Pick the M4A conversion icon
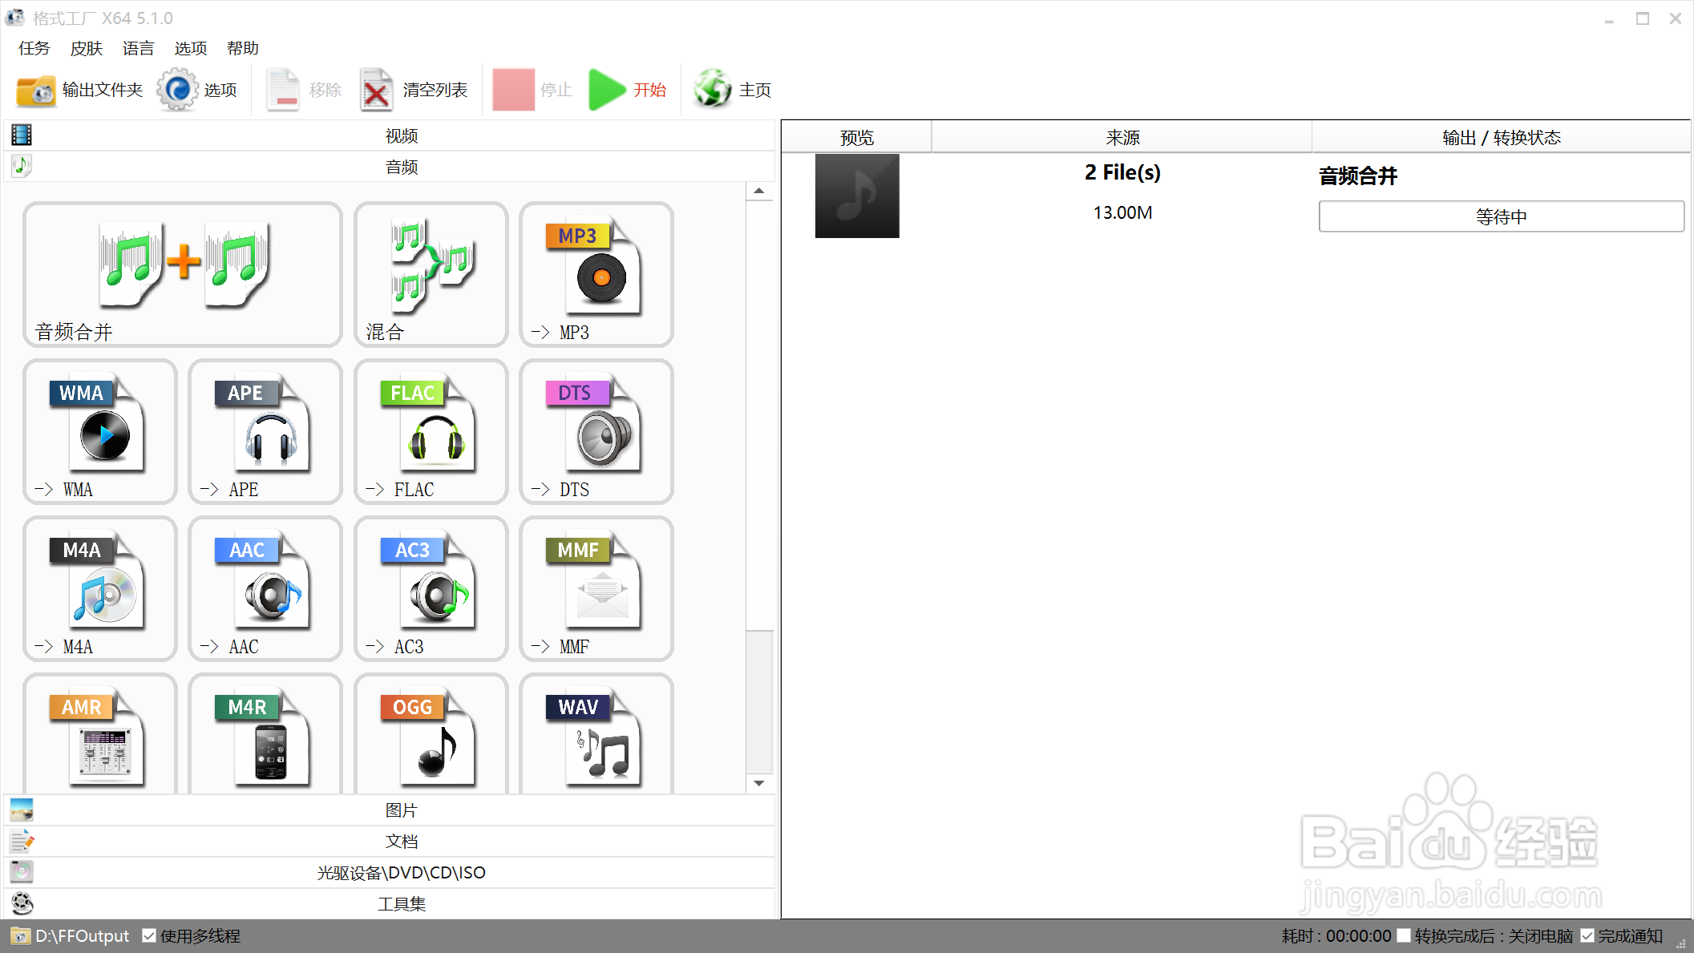 100,588
